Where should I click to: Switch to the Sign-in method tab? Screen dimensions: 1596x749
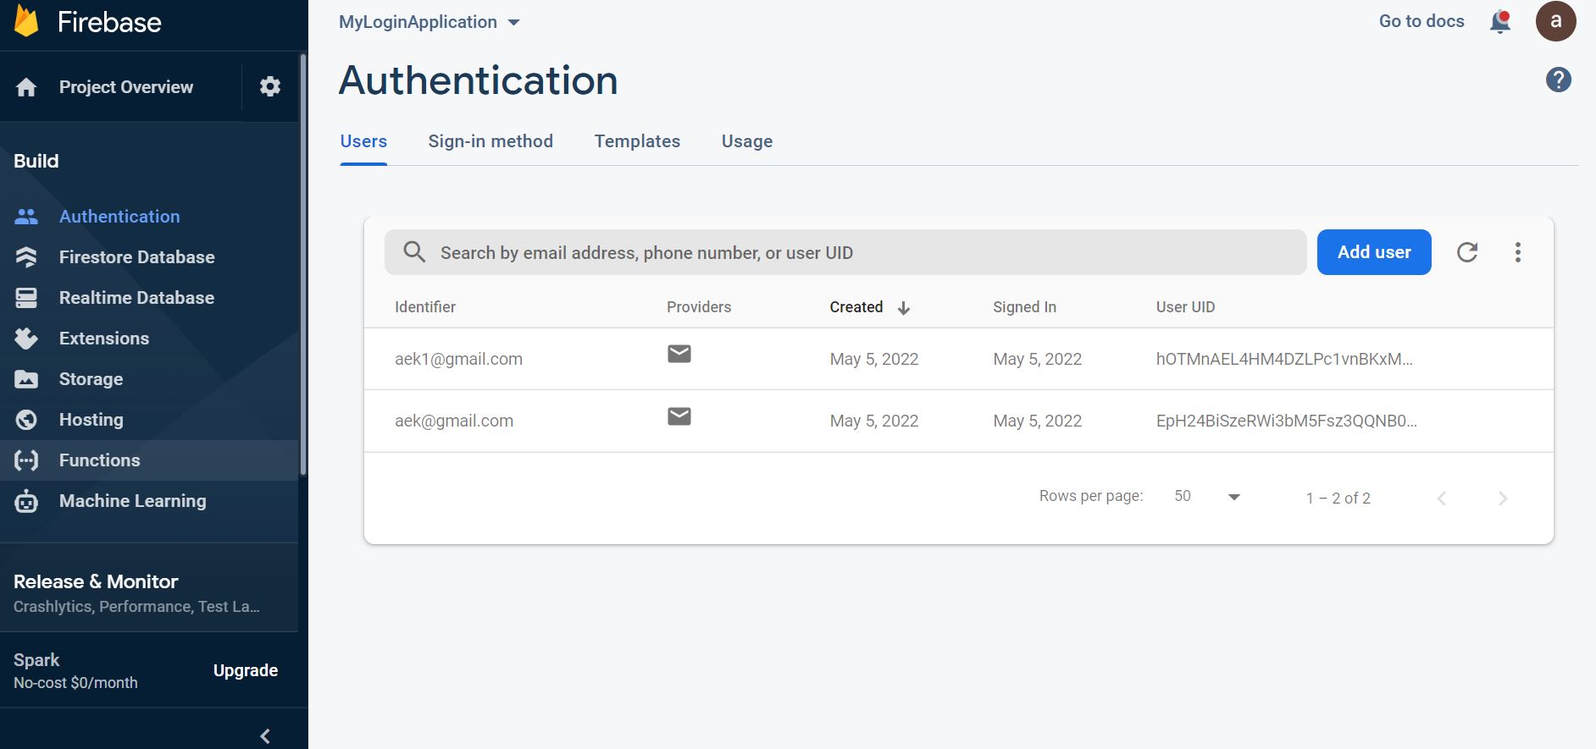(490, 141)
